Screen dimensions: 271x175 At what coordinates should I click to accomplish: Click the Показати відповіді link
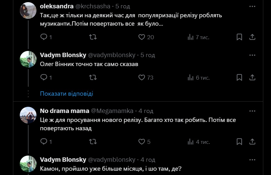(66, 94)
